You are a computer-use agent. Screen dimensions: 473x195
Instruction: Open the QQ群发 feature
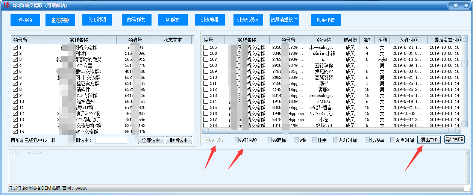173,20
